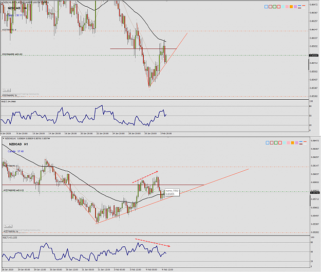This screenshot has height=272, width=321.
Task: Choose orange-red line tool in H4 chart
Action: click(304, 6)
